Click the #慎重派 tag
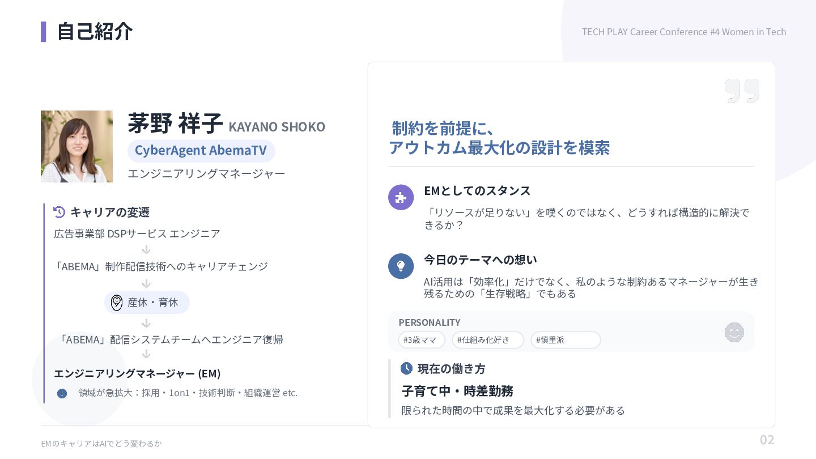The width and height of the screenshot is (816, 459). click(565, 340)
